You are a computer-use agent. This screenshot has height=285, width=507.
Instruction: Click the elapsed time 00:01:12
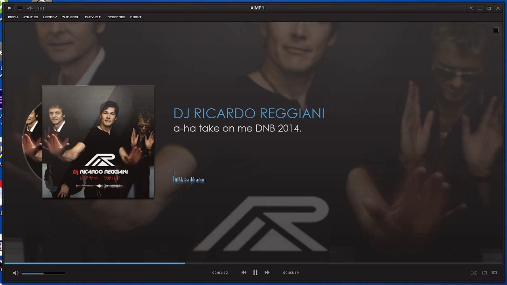tap(220, 273)
